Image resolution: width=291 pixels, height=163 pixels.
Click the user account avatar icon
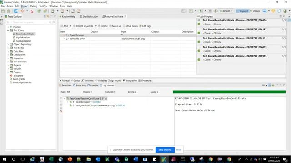tap(285, 11)
